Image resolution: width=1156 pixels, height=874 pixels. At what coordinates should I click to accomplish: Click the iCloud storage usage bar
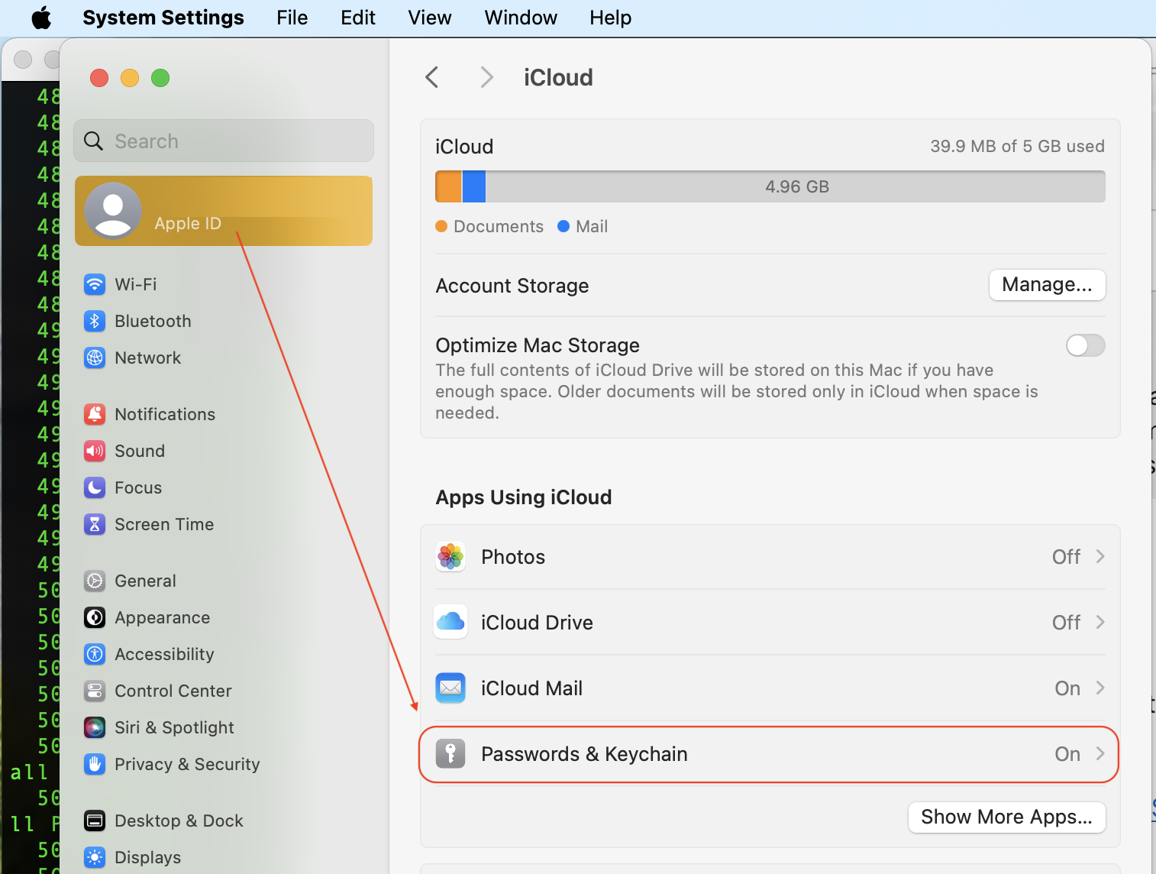(x=770, y=186)
